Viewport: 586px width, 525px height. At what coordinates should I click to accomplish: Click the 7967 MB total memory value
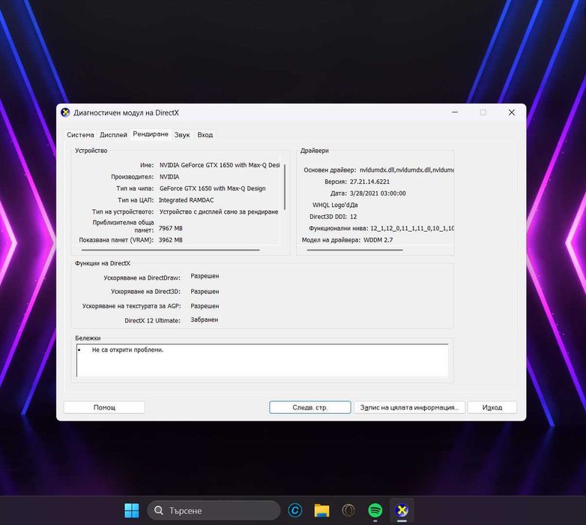pos(170,228)
